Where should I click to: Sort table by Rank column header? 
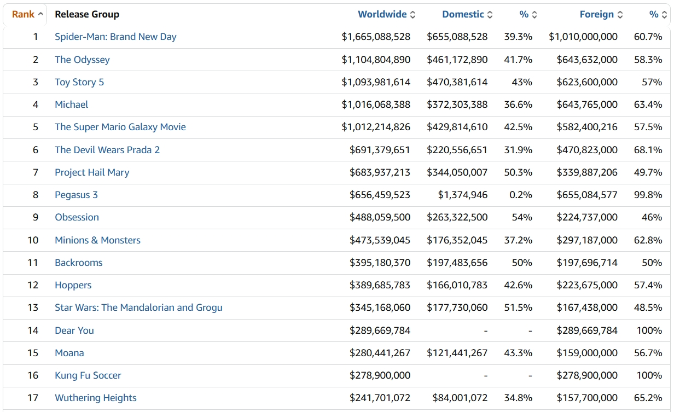tap(27, 14)
